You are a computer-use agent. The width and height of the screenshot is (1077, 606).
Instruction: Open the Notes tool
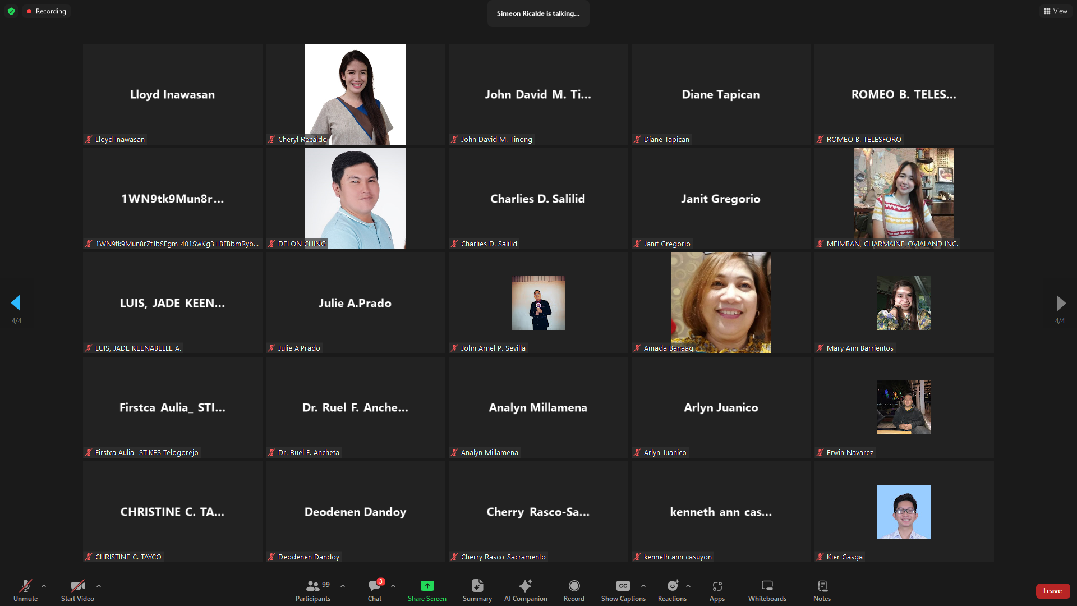(822, 586)
